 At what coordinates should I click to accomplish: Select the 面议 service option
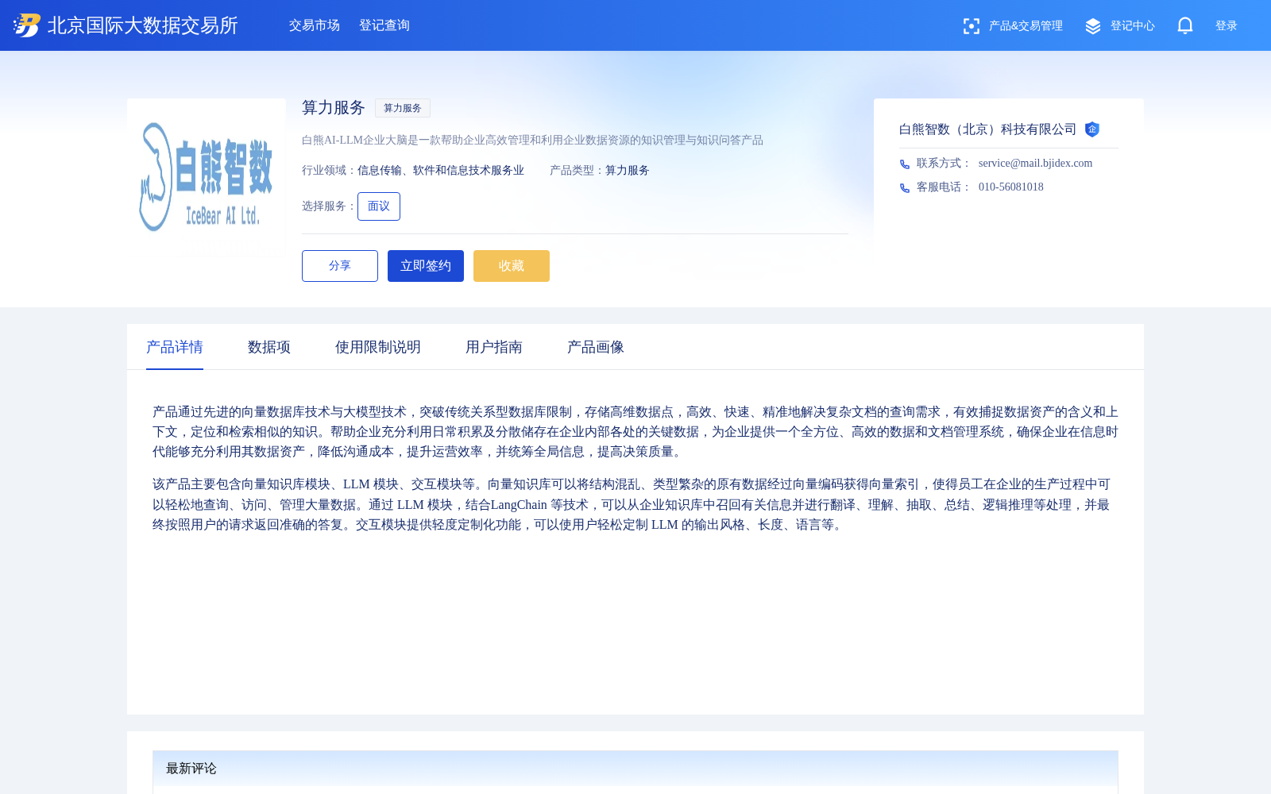[379, 206]
